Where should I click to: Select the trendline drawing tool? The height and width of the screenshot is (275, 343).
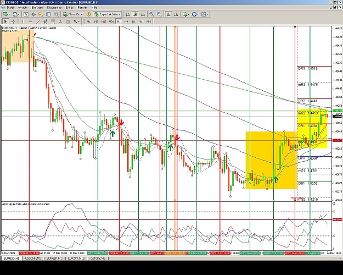click(38, 21)
